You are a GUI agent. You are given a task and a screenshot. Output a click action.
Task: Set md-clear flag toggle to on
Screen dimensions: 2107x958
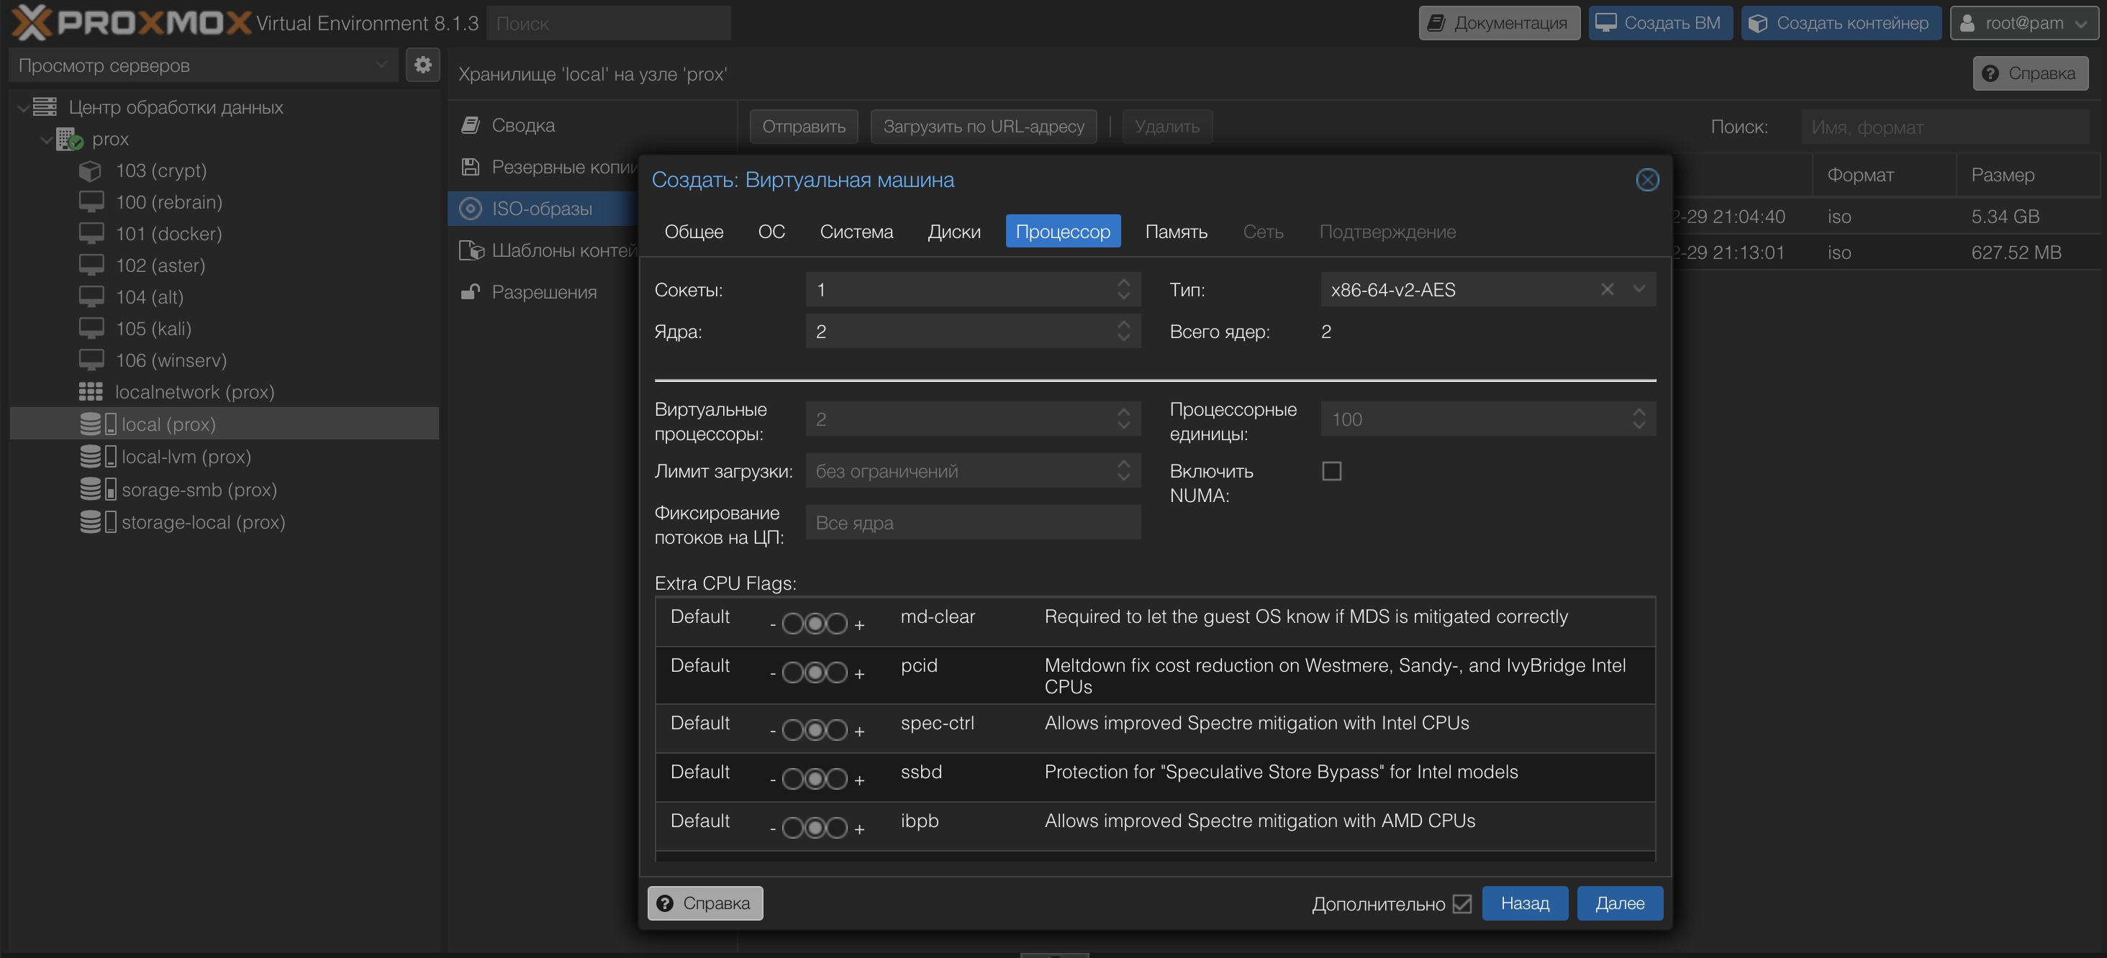(x=837, y=624)
